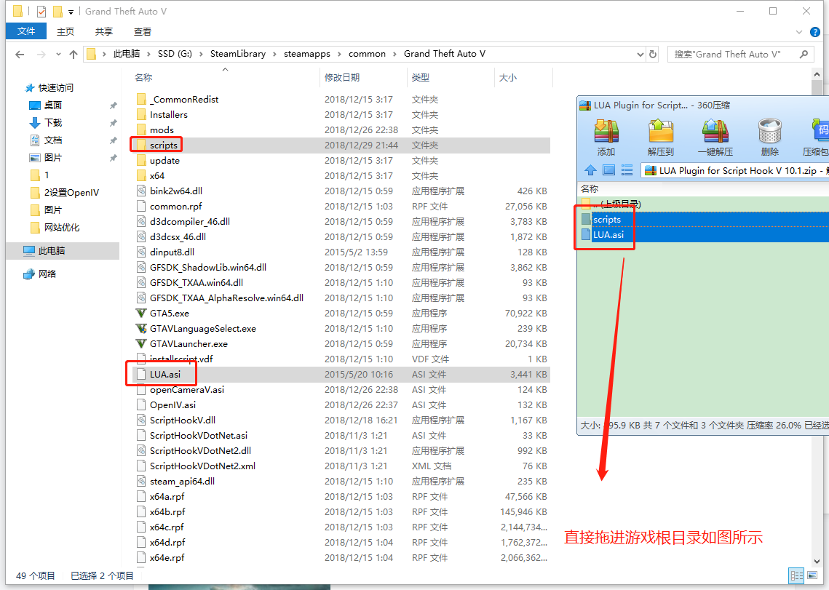Switch Explorer to details view in the status bar
Image resolution: width=829 pixels, height=590 pixels.
coord(796,575)
